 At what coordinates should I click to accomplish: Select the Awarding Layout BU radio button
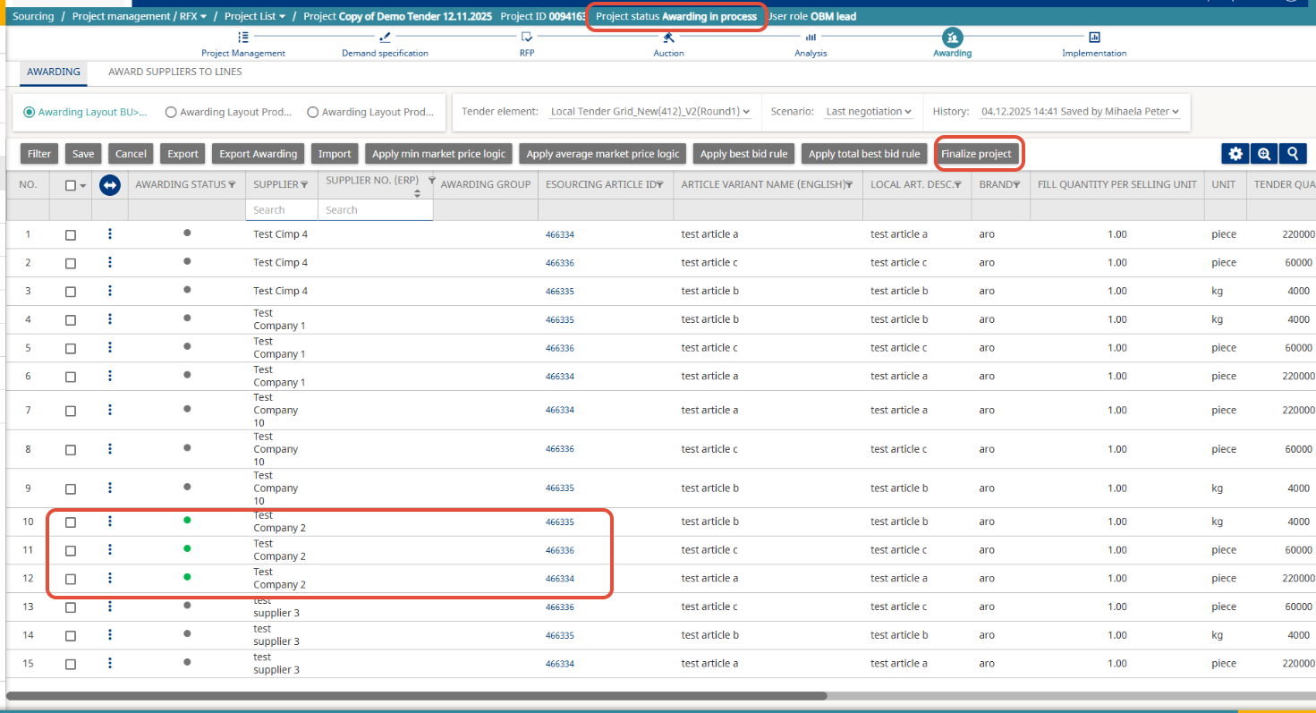[30, 113]
